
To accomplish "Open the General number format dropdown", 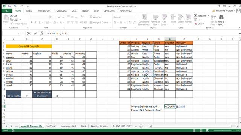I will (135, 17).
